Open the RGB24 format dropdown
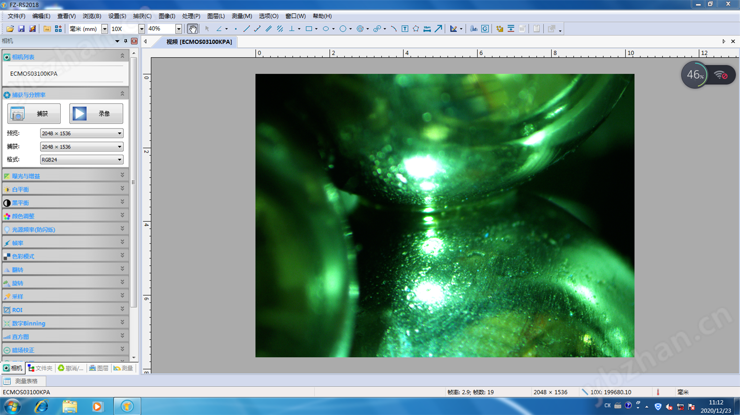The height and width of the screenshot is (415, 740). pos(81,160)
